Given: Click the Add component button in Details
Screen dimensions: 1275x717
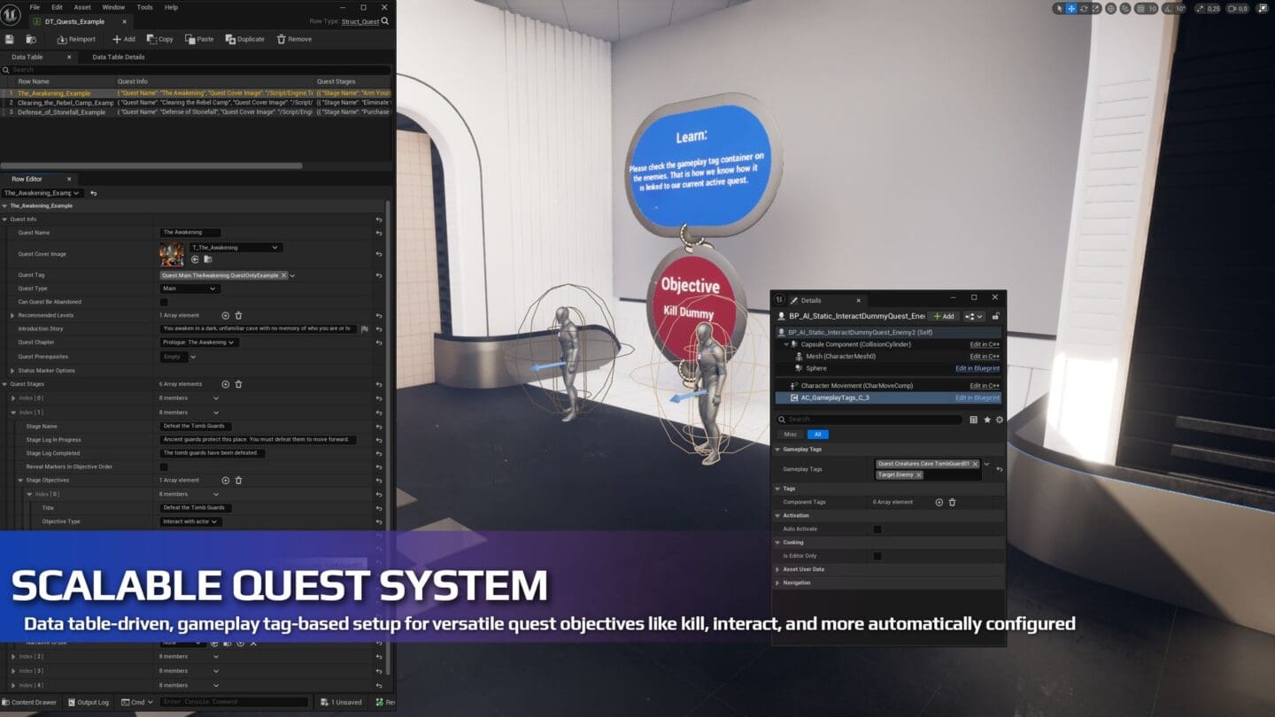Looking at the screenshot, I should coord(943,316).
